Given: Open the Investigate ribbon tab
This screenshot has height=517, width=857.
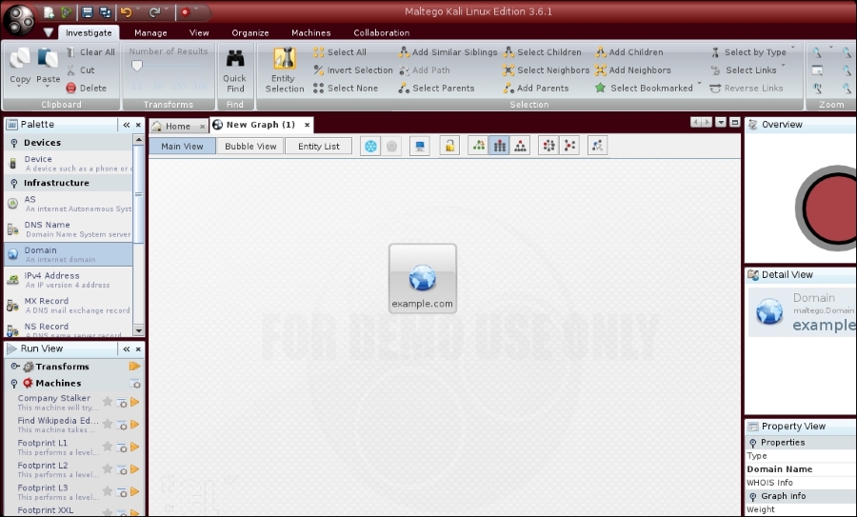Looking at the screenshot, I should pos(89,32).
